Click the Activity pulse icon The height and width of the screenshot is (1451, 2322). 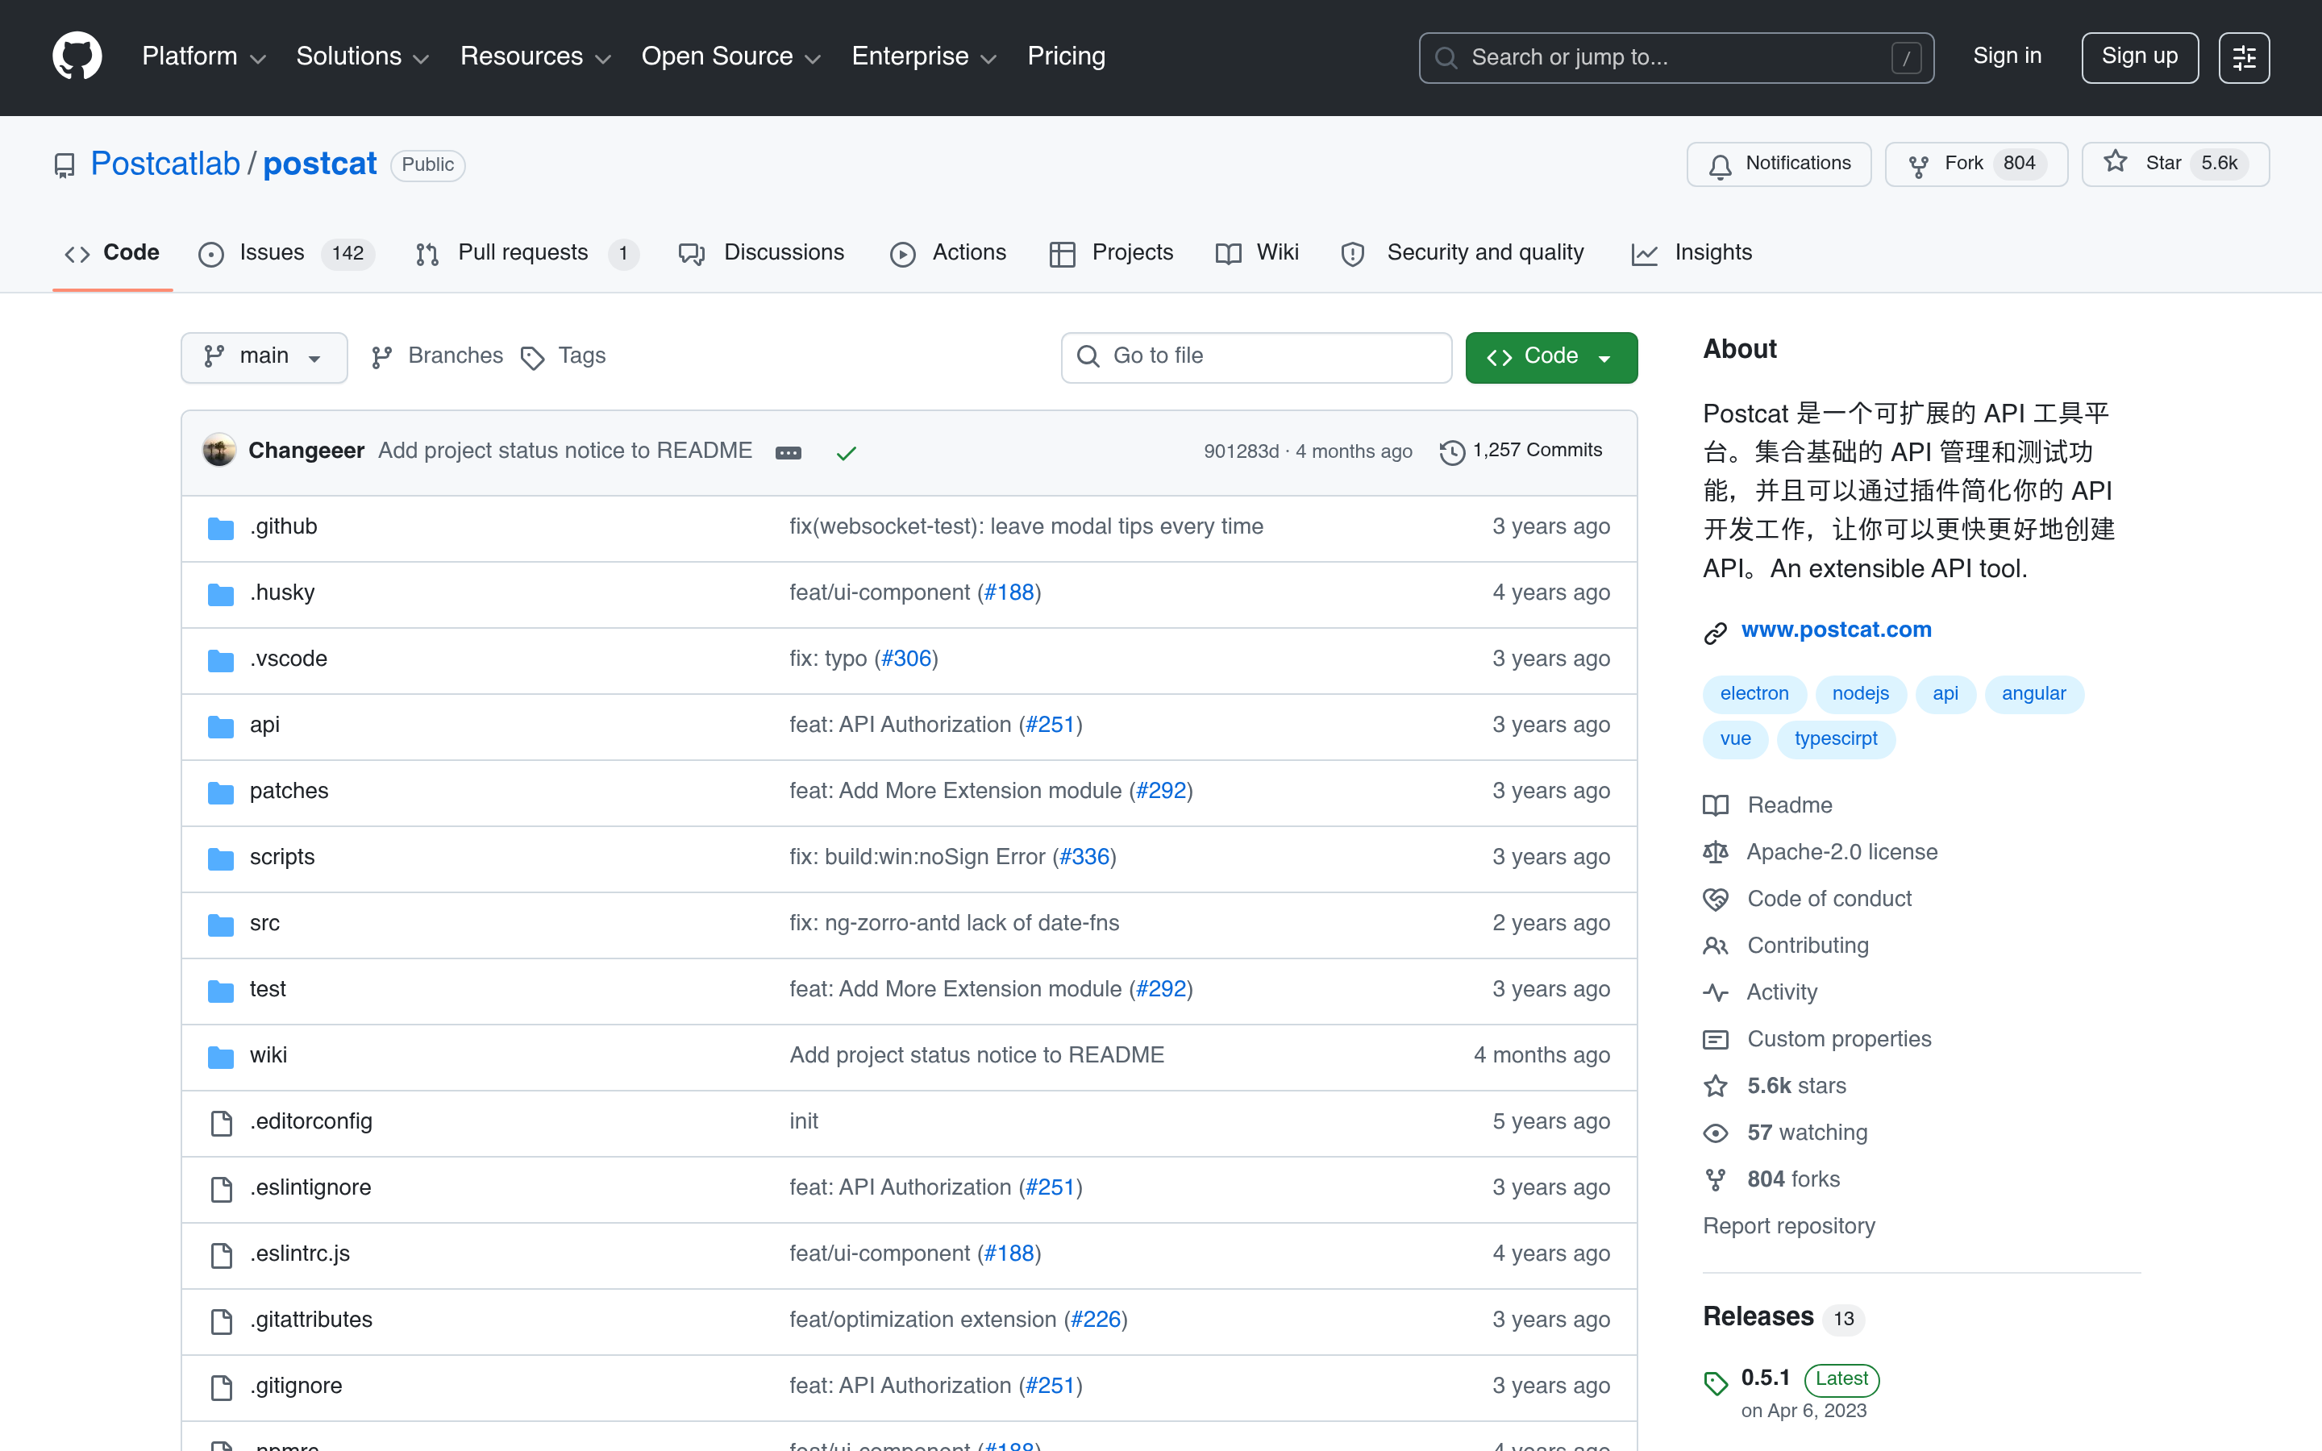tap(1715, 992)
